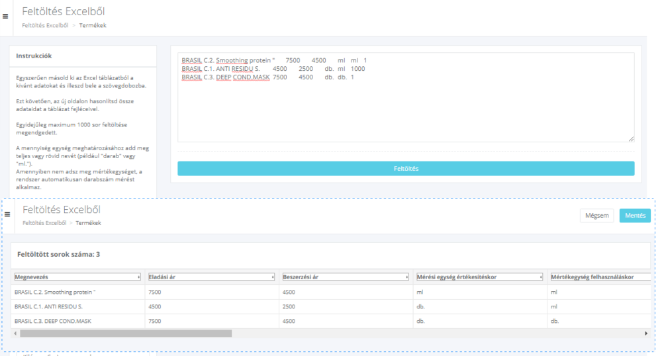This screenshot has height=356, width=662.
Task: Click the 'Termékek' breadcrumb in the top header
Action: [x=93, y=25]
